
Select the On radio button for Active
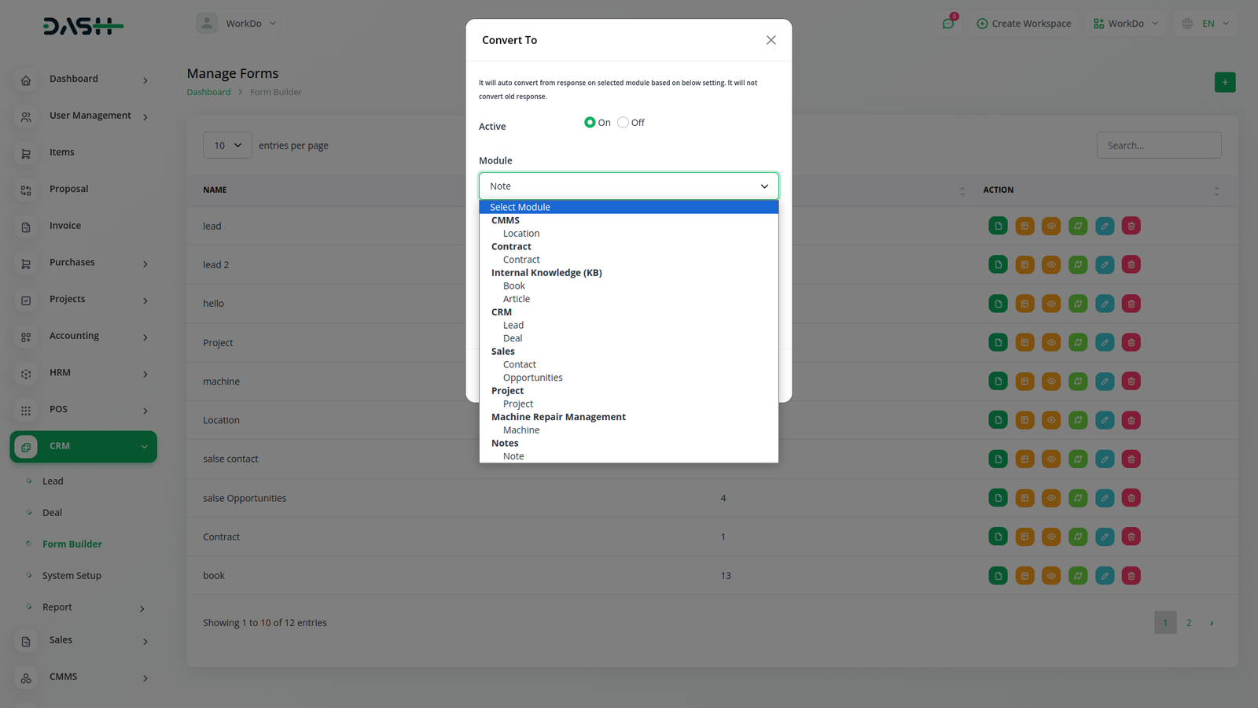590,123
